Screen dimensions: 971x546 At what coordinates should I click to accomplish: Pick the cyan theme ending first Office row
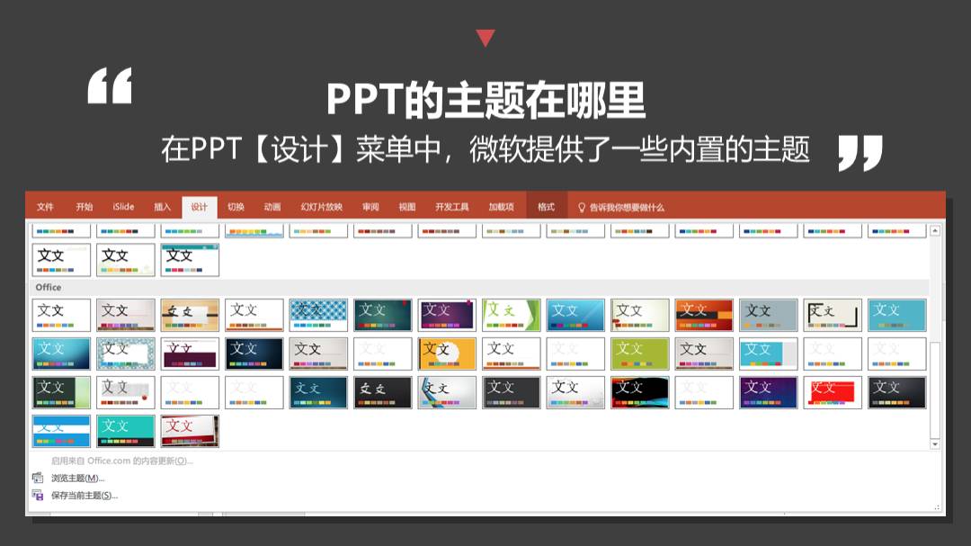[897, 315]
